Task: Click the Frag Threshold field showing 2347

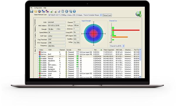Action: [x=57, y=39]
